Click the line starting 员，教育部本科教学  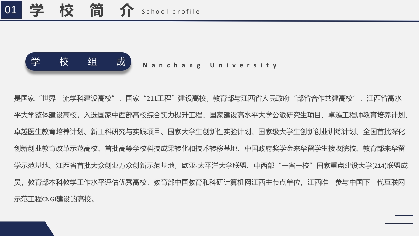click(x=209, y=182)
